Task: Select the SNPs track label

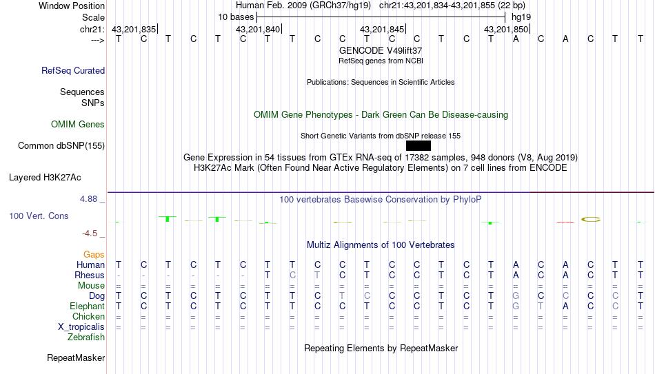Action: point(93,103)
